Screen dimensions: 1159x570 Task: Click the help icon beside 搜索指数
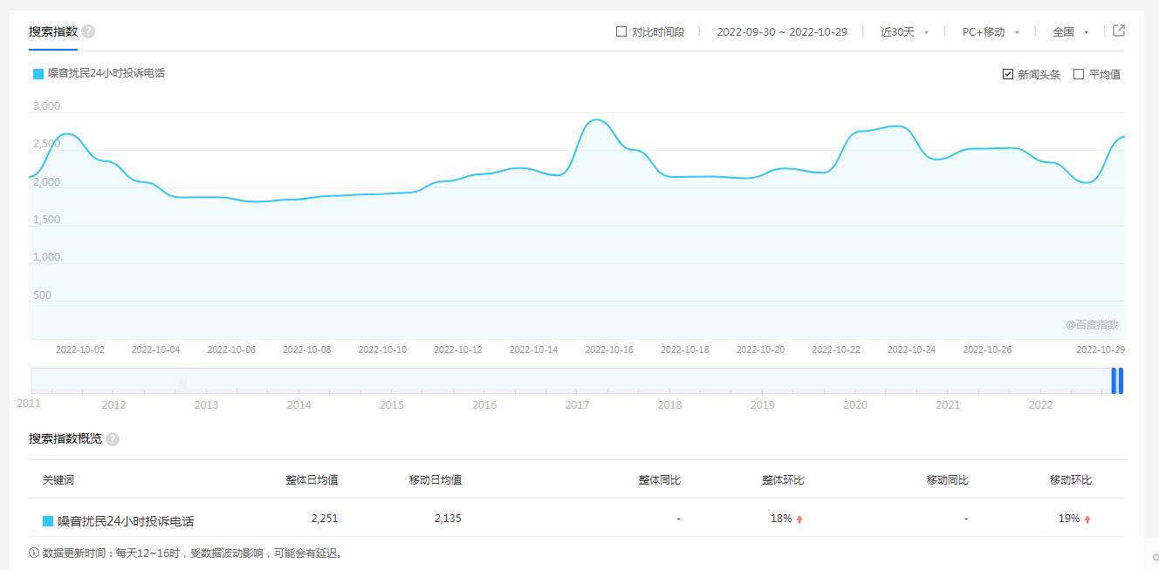(x=88, y=31)
